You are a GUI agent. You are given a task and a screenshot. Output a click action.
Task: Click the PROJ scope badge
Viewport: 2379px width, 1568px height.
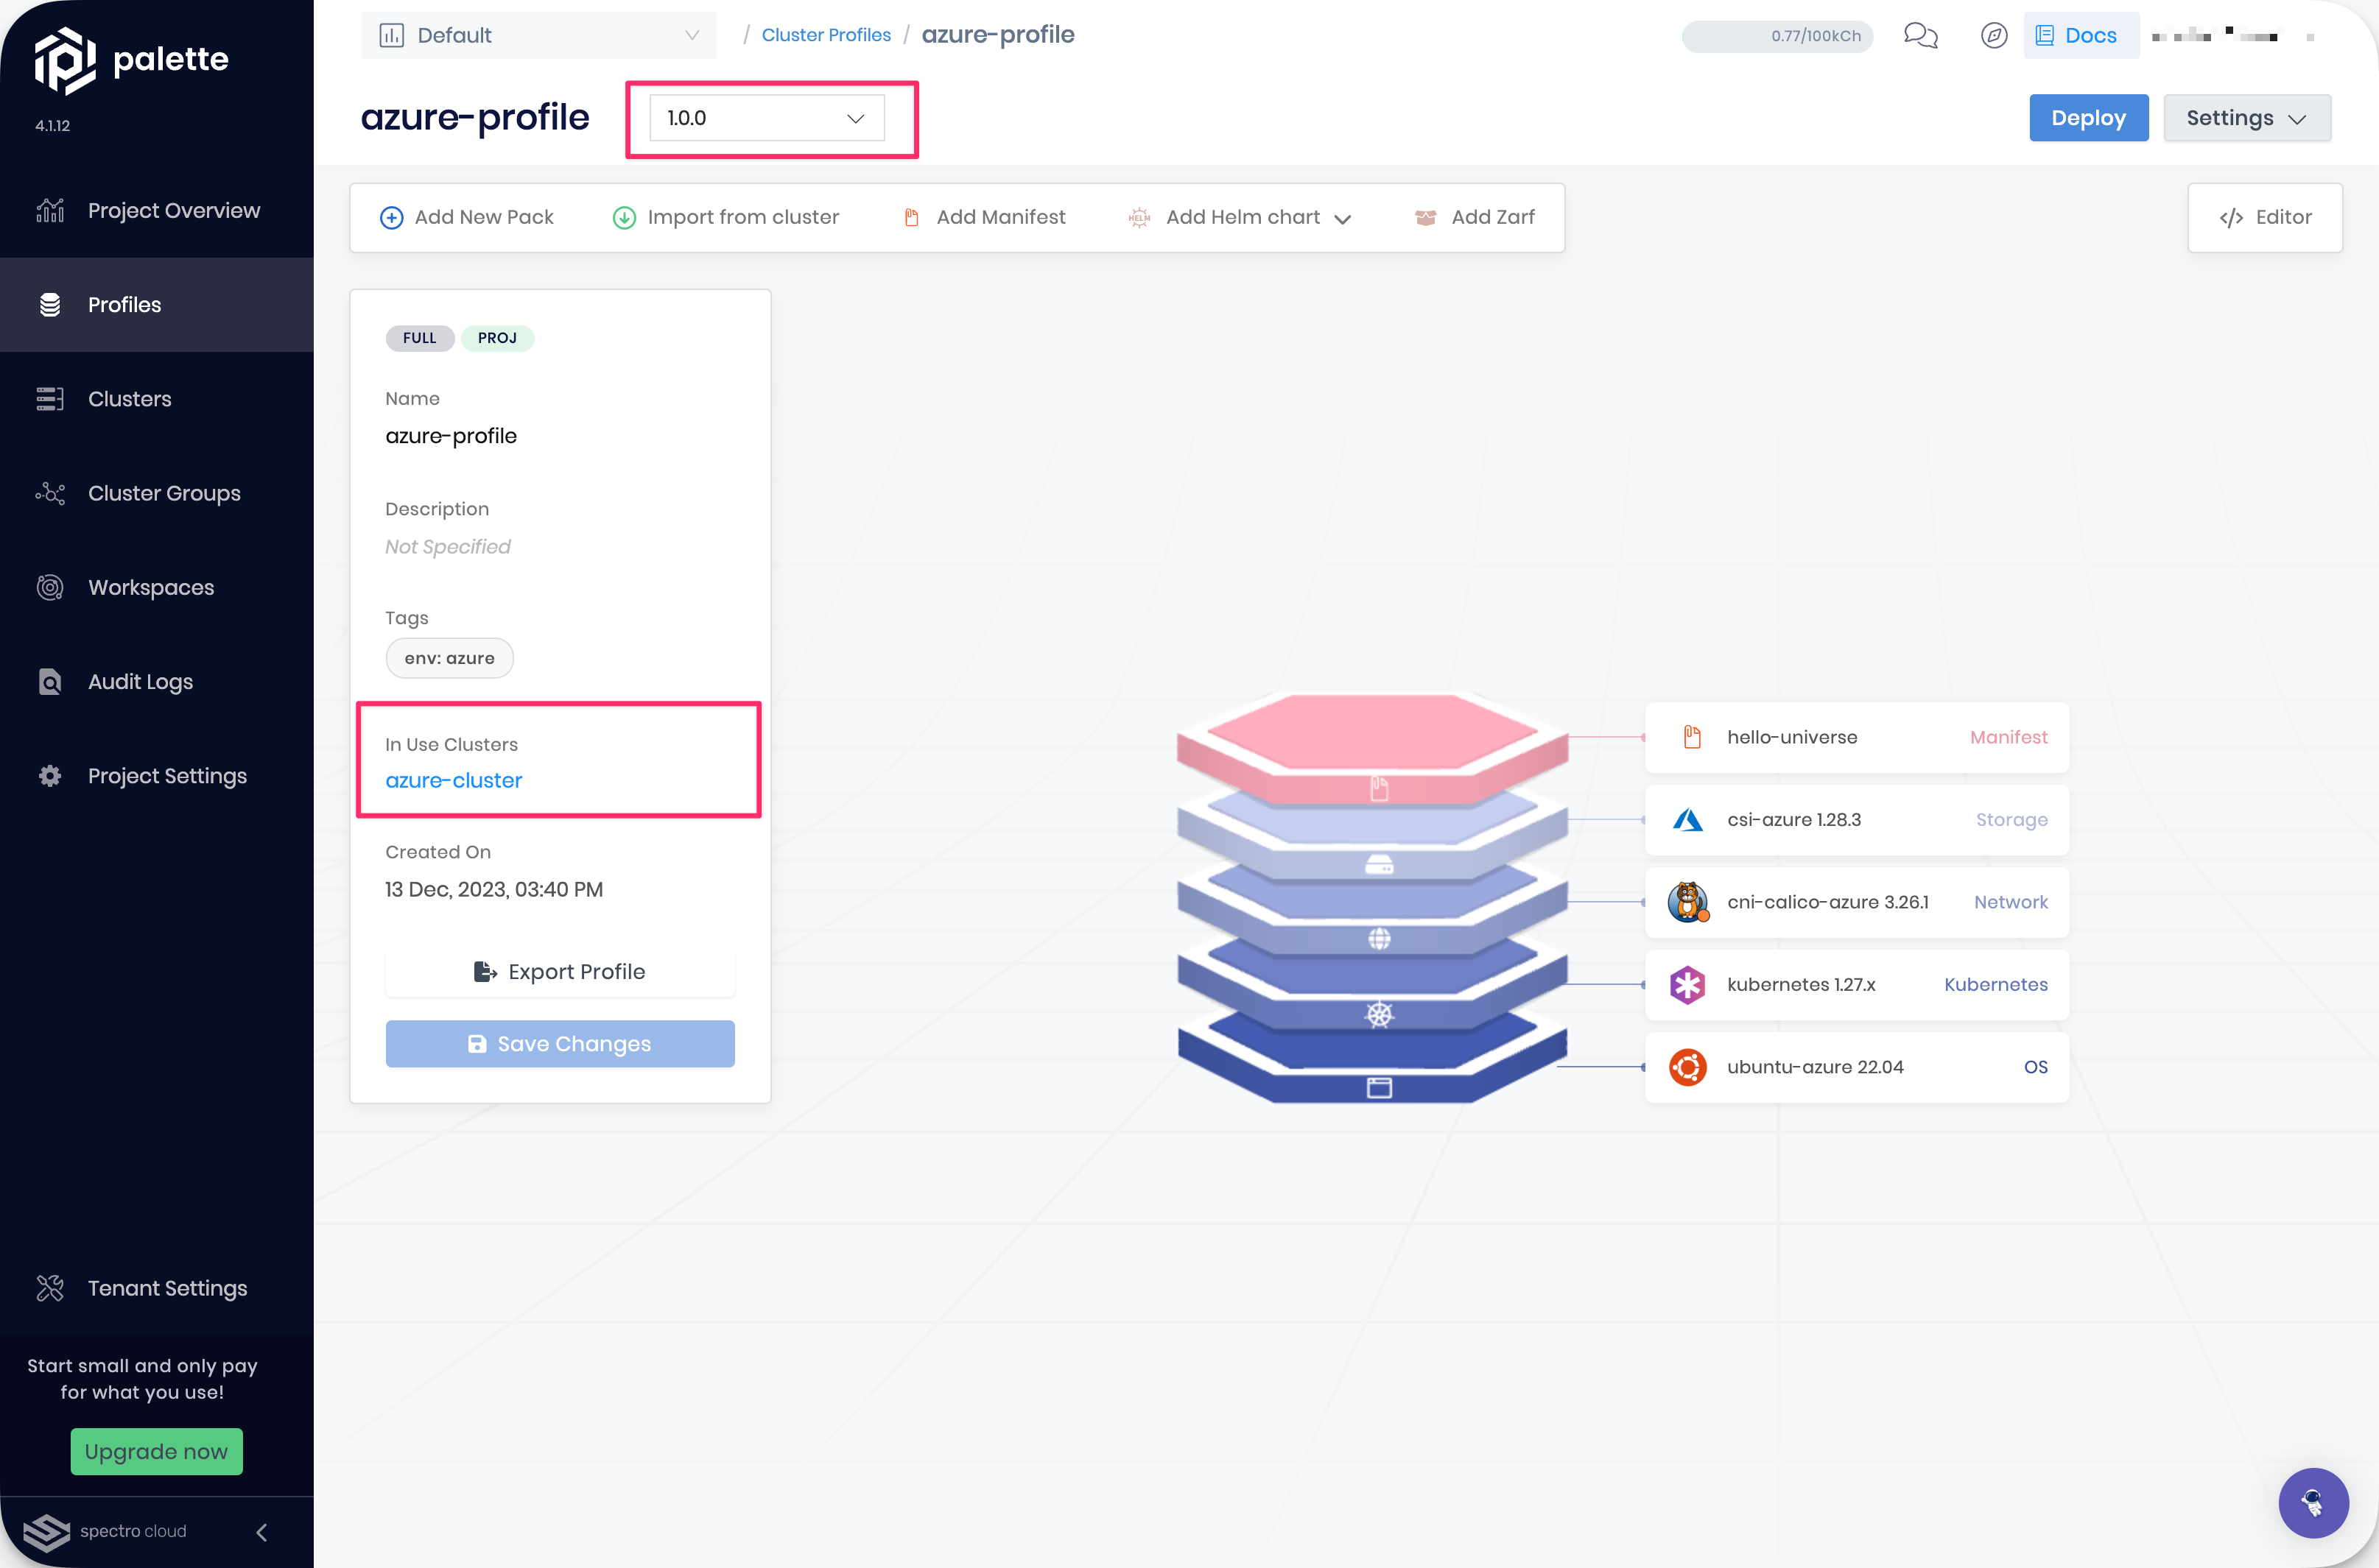(497, 338)
